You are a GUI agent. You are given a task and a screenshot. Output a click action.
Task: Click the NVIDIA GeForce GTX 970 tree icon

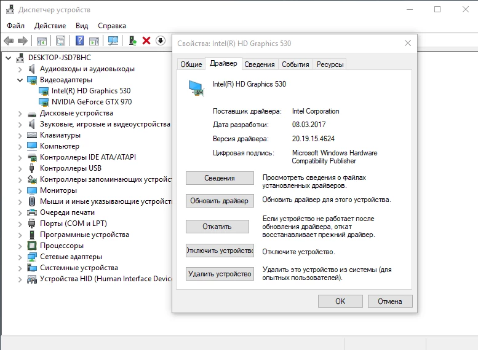44,102
